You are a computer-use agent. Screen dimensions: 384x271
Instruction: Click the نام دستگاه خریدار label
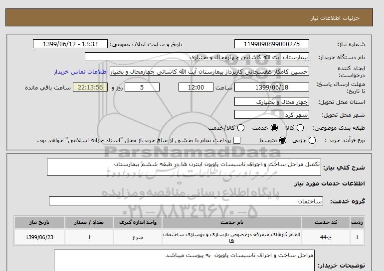[342, 57]
